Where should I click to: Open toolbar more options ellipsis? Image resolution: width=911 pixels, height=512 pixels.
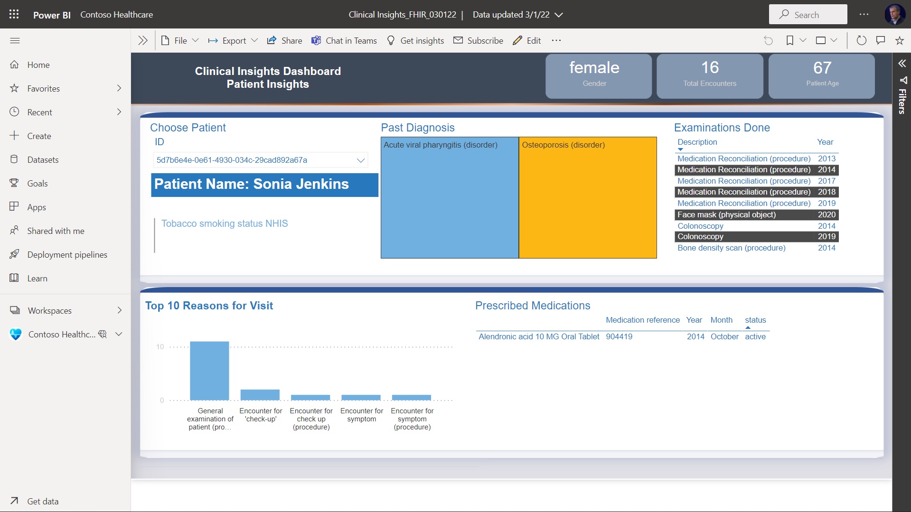556,40
